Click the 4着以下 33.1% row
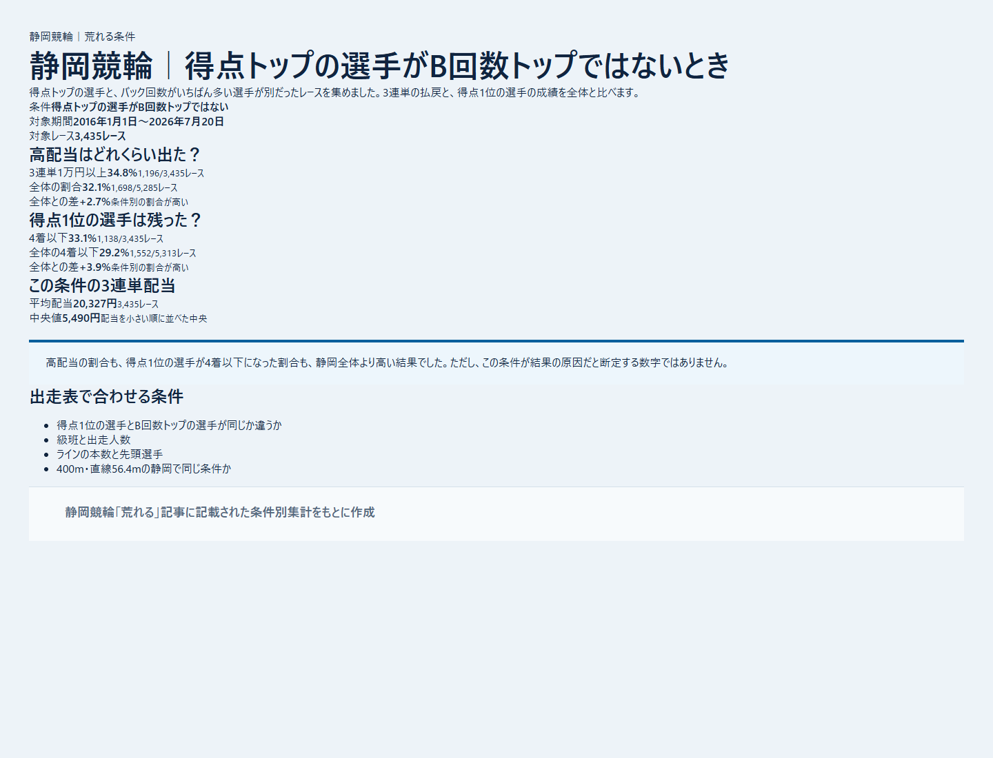 point(97,238)
